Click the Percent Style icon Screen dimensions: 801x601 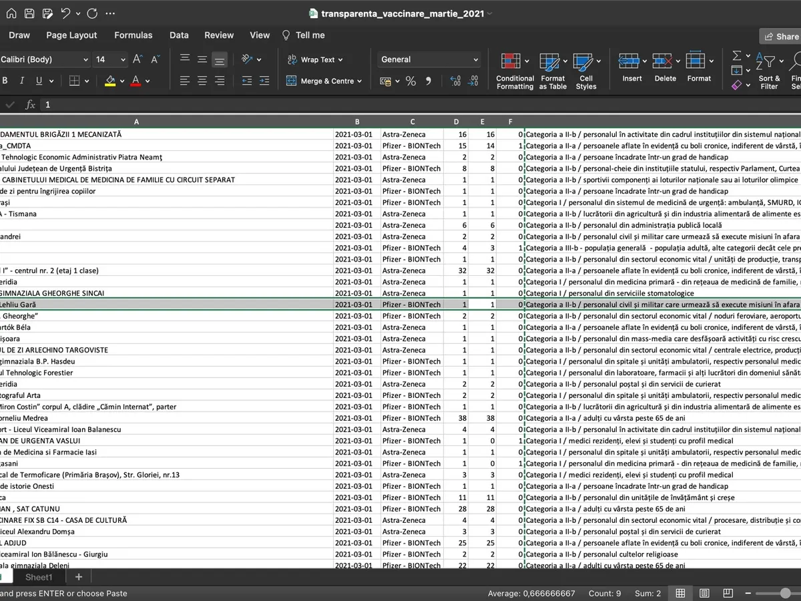pyautogui.click(x=411, y=81)
